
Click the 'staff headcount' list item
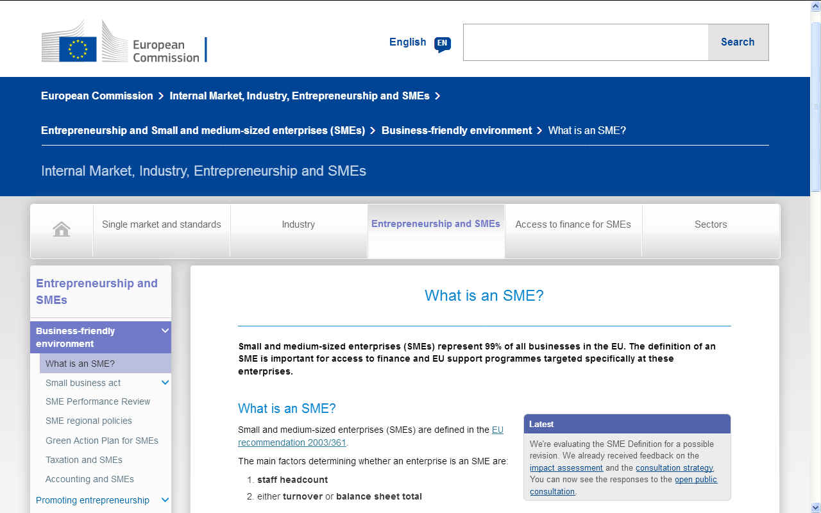(x=292, y=480)
